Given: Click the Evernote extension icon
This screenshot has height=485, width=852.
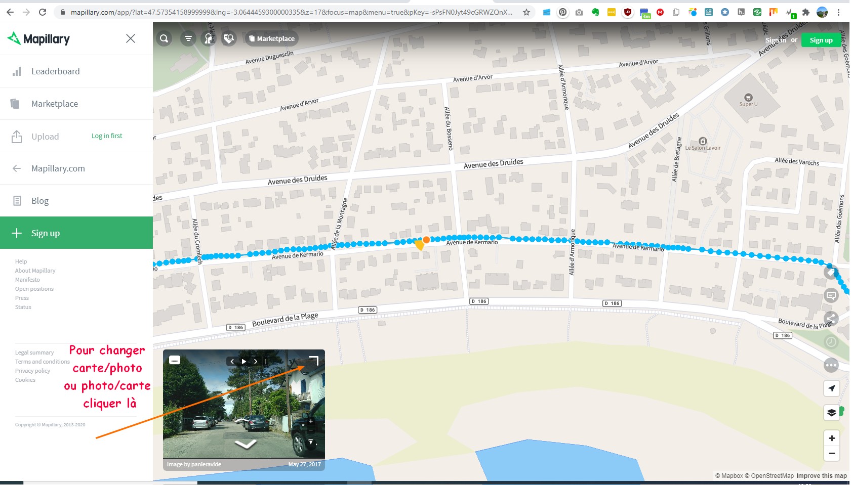Looking at the screenshot, I should coord(595,12).
